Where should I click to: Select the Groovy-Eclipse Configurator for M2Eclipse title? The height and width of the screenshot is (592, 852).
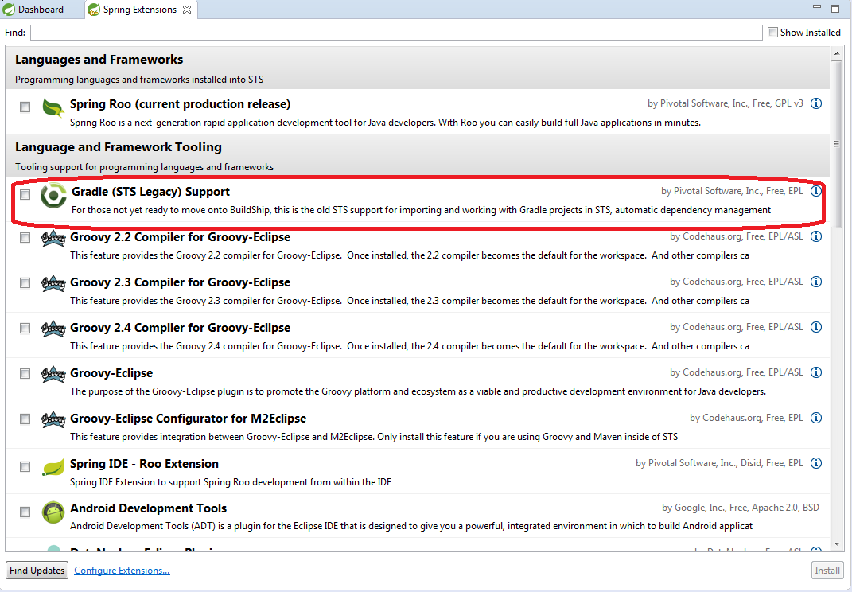188,418
